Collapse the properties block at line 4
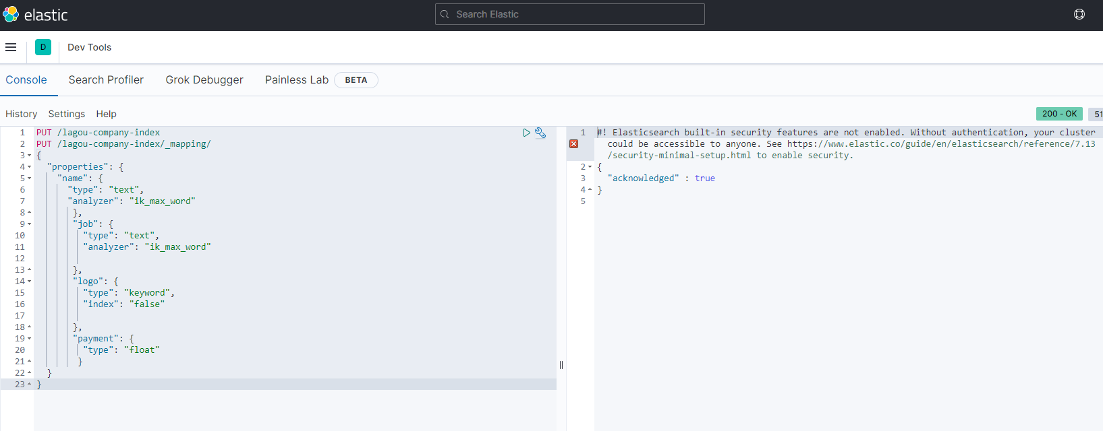The image size is (1103, 431). click(x=29, y=167)
